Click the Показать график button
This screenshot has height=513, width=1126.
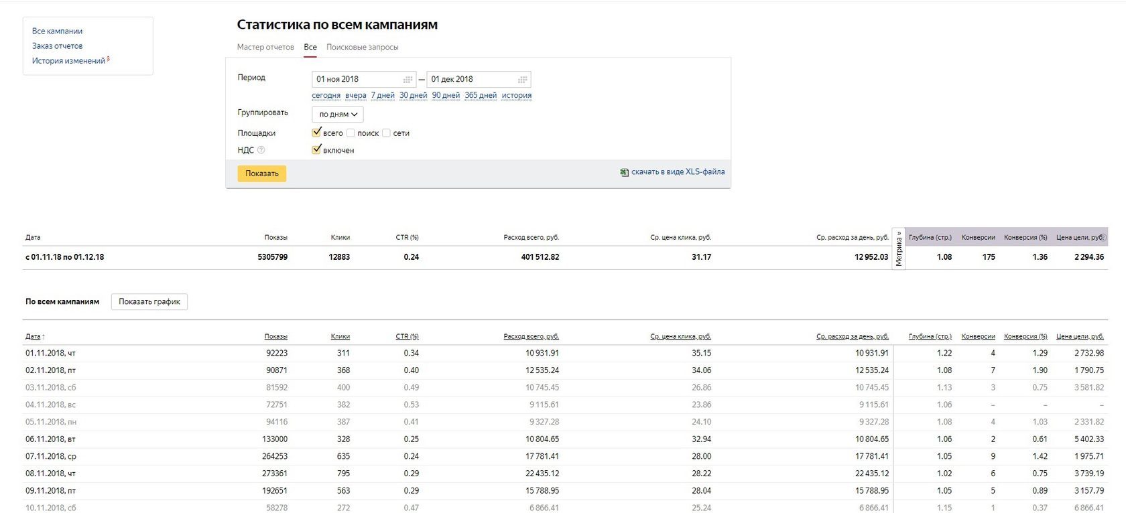coord(149,302)
